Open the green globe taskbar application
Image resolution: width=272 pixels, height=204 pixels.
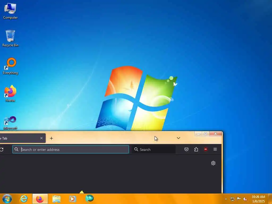(89, 199)
